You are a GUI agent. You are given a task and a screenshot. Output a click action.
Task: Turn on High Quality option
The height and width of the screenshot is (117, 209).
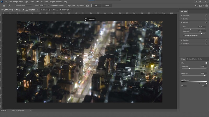(x=66, y=6)
